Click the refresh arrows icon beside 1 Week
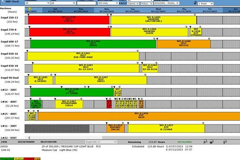Viewport: 240px width, 160px height. pos(193,3)
